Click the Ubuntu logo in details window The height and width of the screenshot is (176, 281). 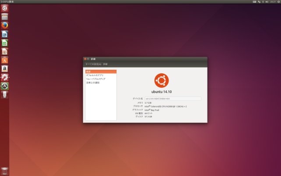click(x=162, y=80)
